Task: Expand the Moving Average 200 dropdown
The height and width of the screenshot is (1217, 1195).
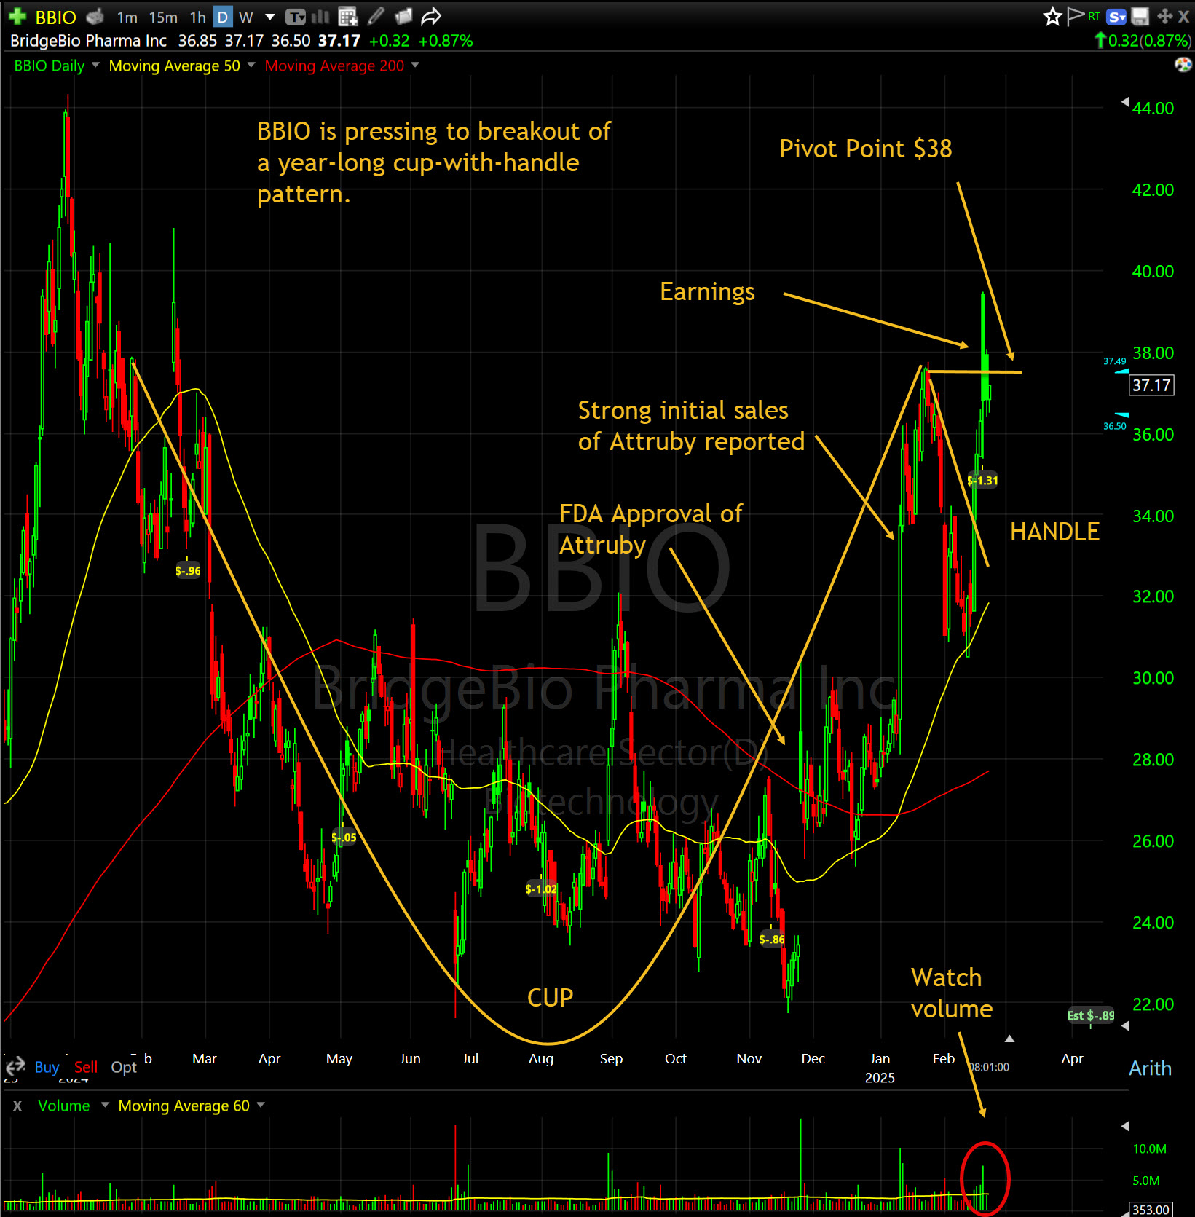Action: pos(415,66)
